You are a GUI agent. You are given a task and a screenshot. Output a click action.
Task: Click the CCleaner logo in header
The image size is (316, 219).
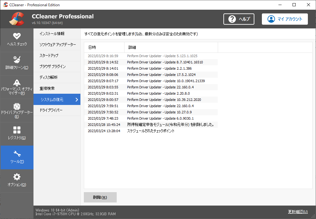pos(17,19)
